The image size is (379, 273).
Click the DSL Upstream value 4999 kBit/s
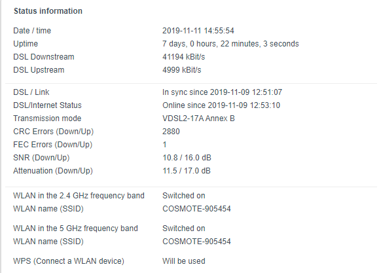click(x=181, y=70)
